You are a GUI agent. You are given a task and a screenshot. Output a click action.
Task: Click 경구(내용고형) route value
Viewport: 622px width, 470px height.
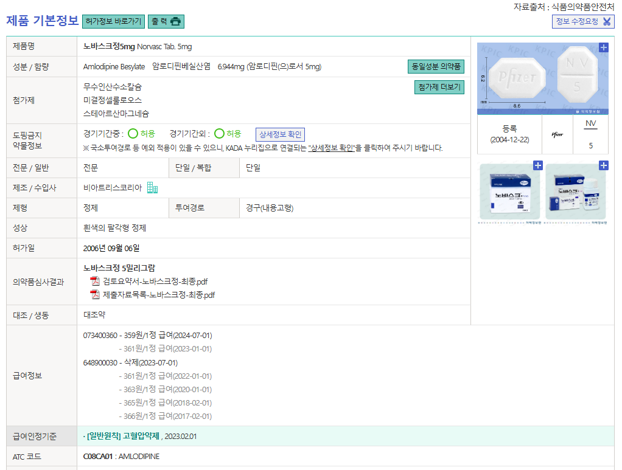click(270, 208)
